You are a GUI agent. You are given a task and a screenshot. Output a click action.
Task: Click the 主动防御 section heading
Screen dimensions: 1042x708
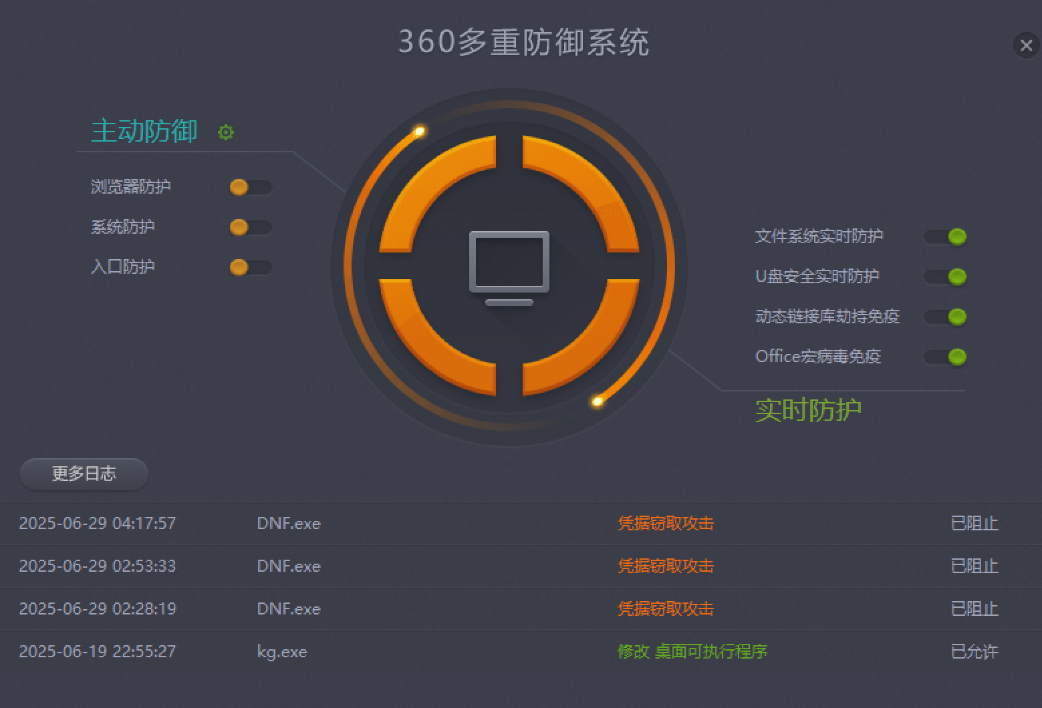[143, 132]
